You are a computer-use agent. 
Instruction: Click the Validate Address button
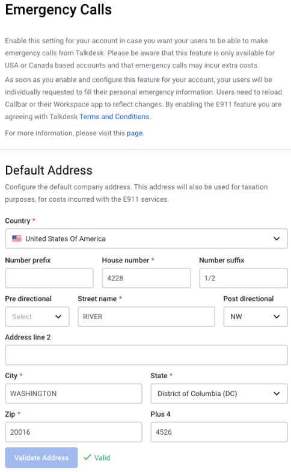[41, 458]
